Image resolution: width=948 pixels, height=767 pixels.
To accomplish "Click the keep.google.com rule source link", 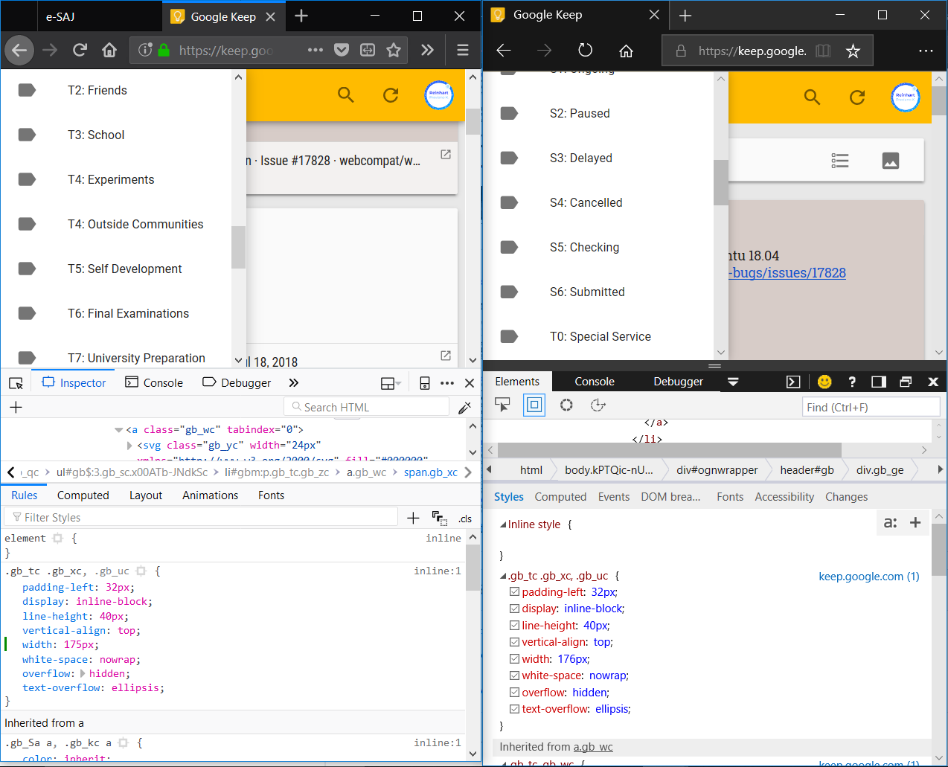I will (x=868, y=575).
